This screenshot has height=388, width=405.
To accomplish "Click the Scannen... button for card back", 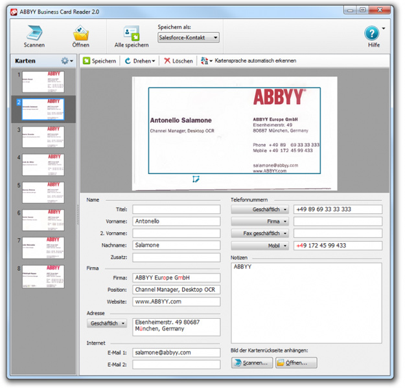I will [x=252, y=363].
